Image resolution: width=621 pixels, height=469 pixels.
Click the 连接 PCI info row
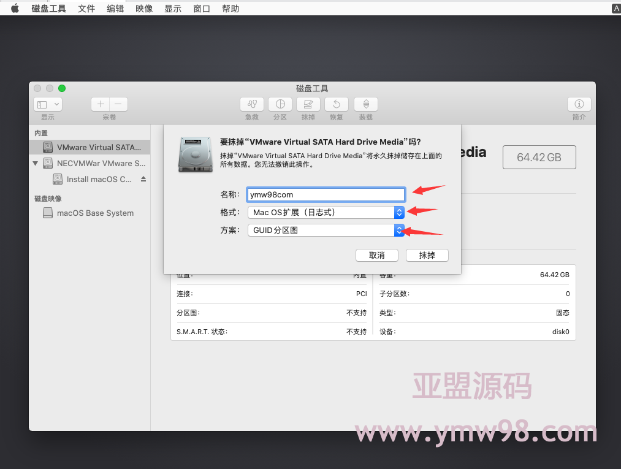tap(272, 294)
